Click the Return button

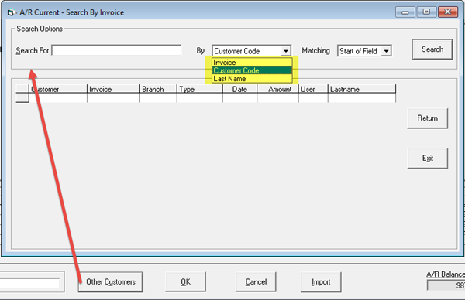427,118
